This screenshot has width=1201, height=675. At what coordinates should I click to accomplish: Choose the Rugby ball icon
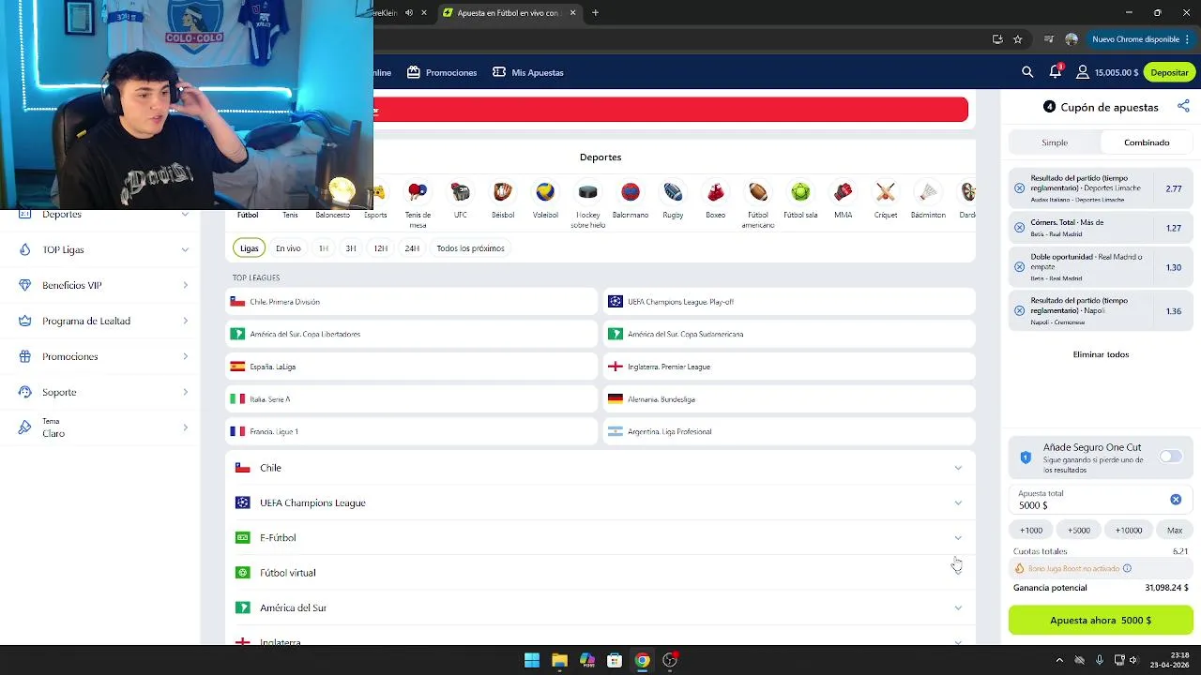click(673, 192)
